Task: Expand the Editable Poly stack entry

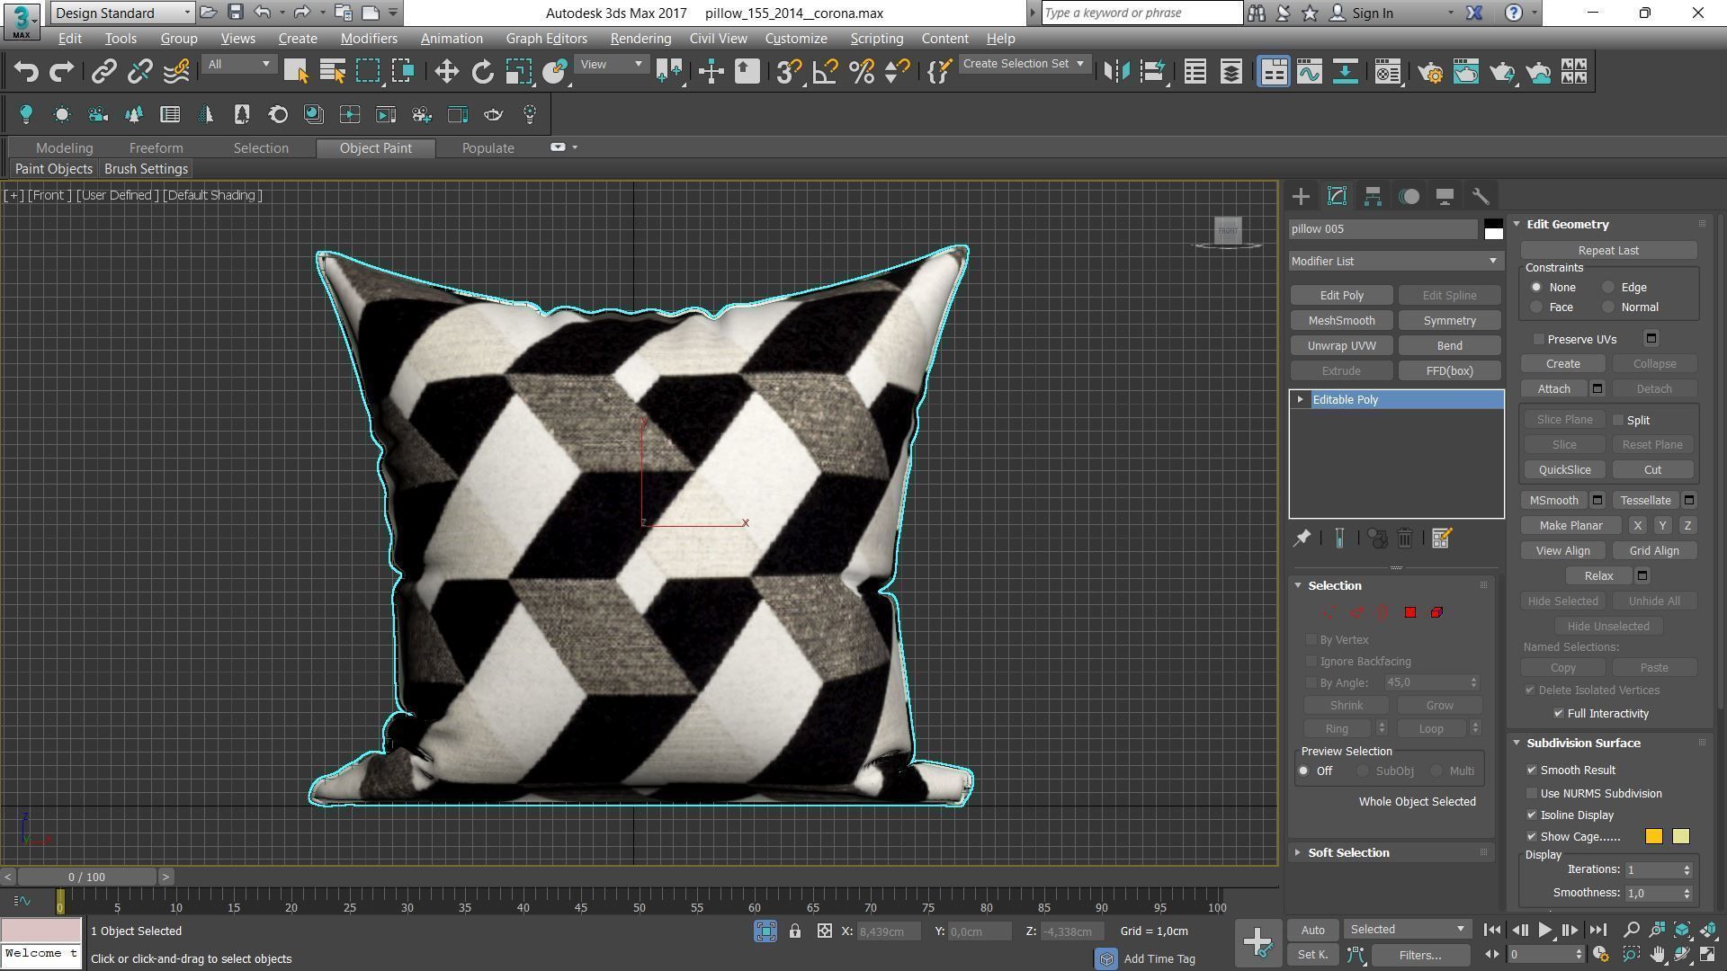Action: (1300, 400)
